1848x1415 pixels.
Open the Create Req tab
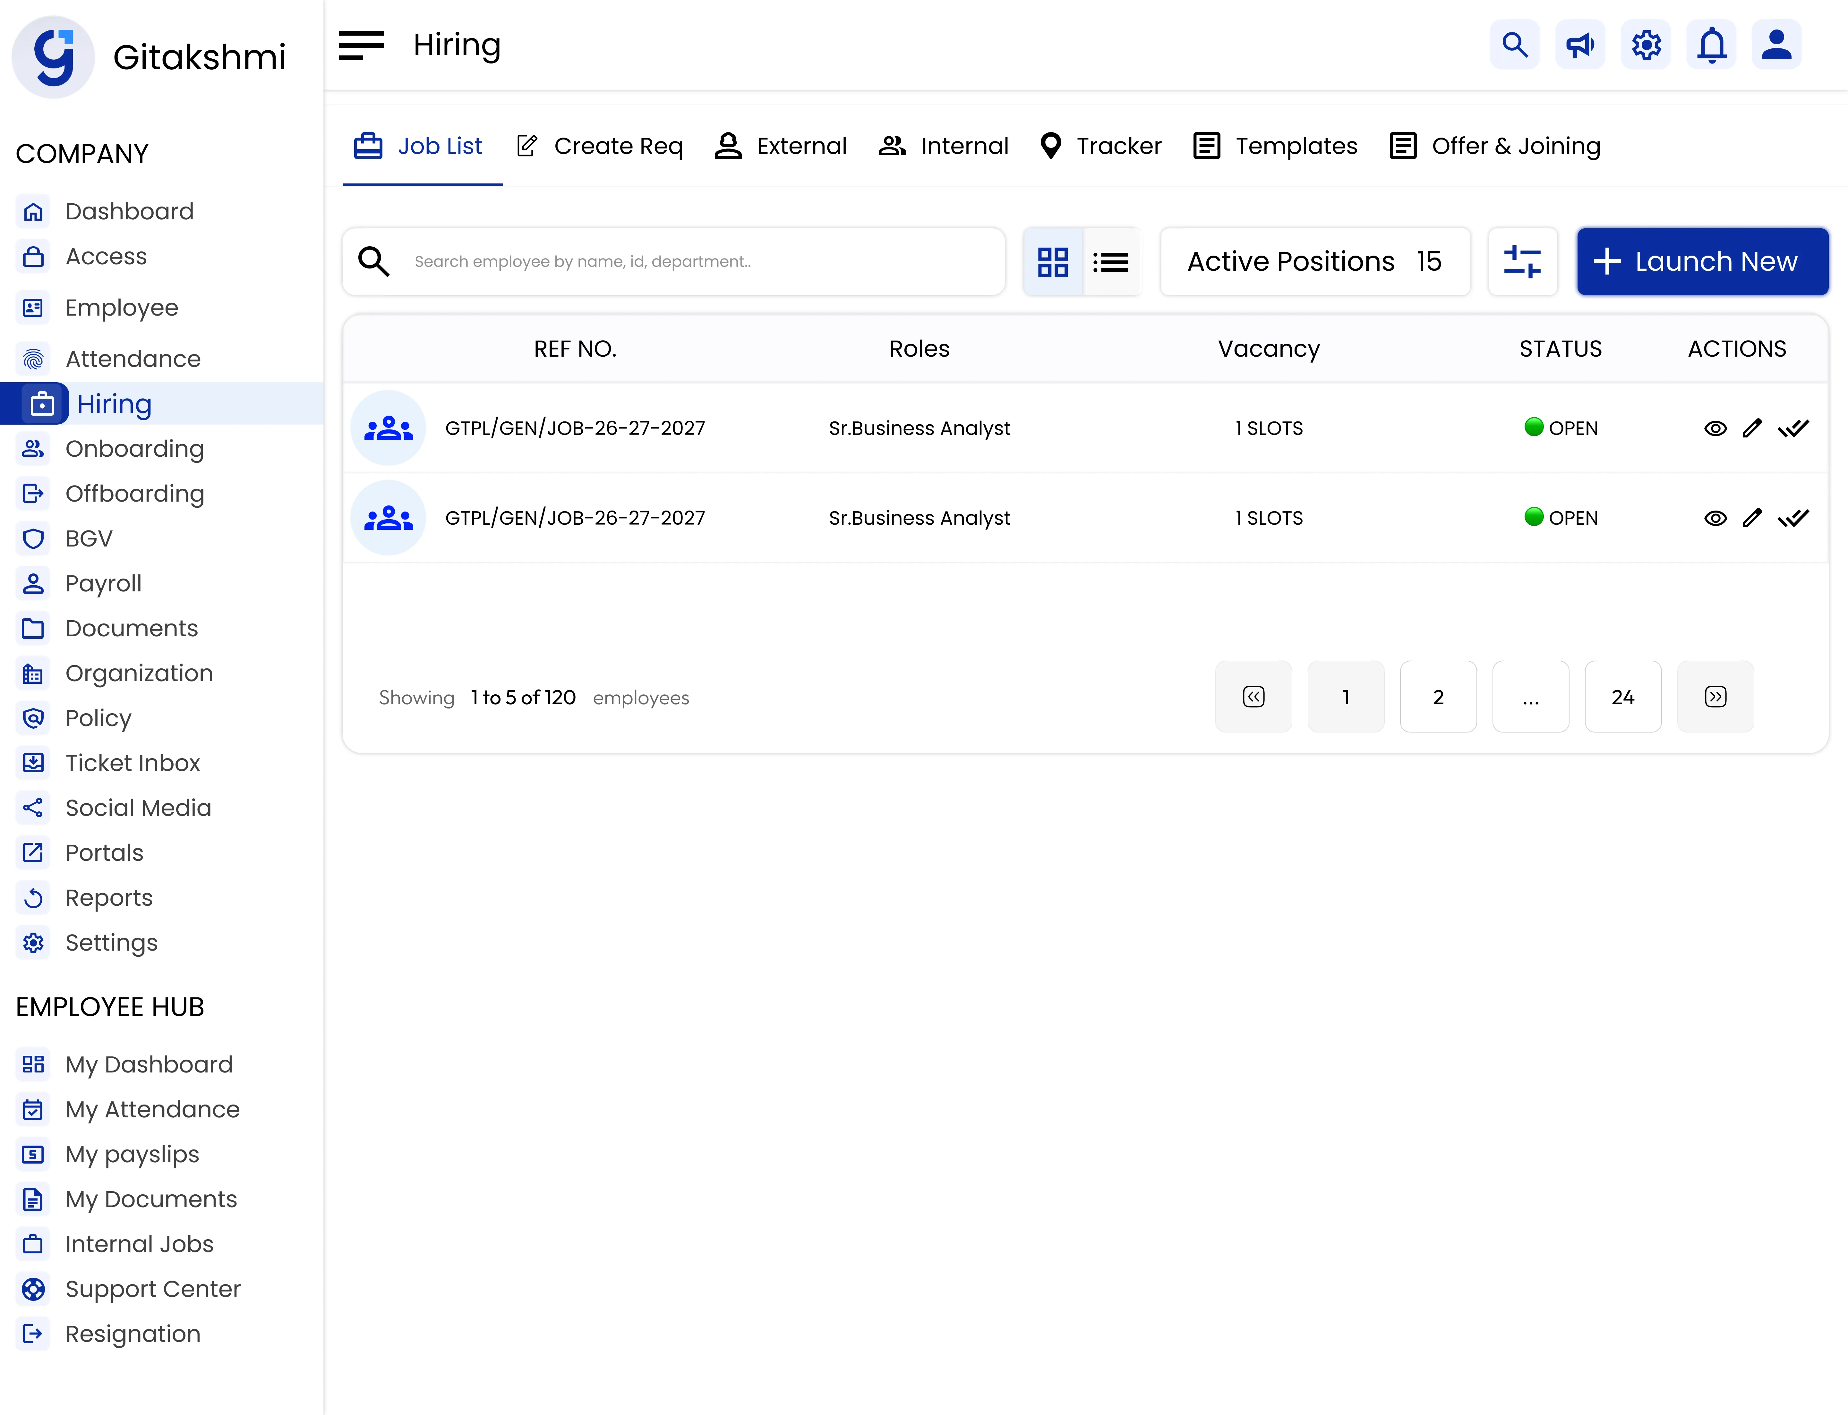coord(600,147)
